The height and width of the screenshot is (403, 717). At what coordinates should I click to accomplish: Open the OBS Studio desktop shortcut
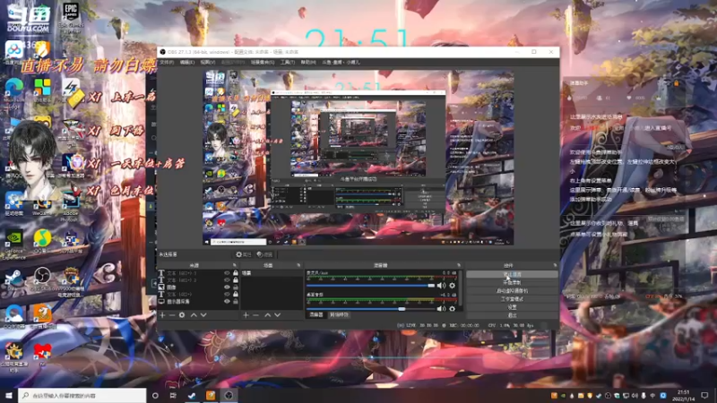[42, 279]
